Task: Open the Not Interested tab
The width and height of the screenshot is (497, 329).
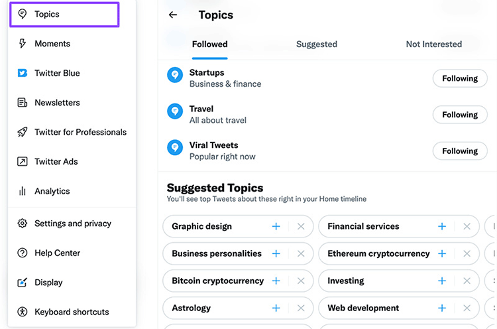Action: tap(433, 44)
